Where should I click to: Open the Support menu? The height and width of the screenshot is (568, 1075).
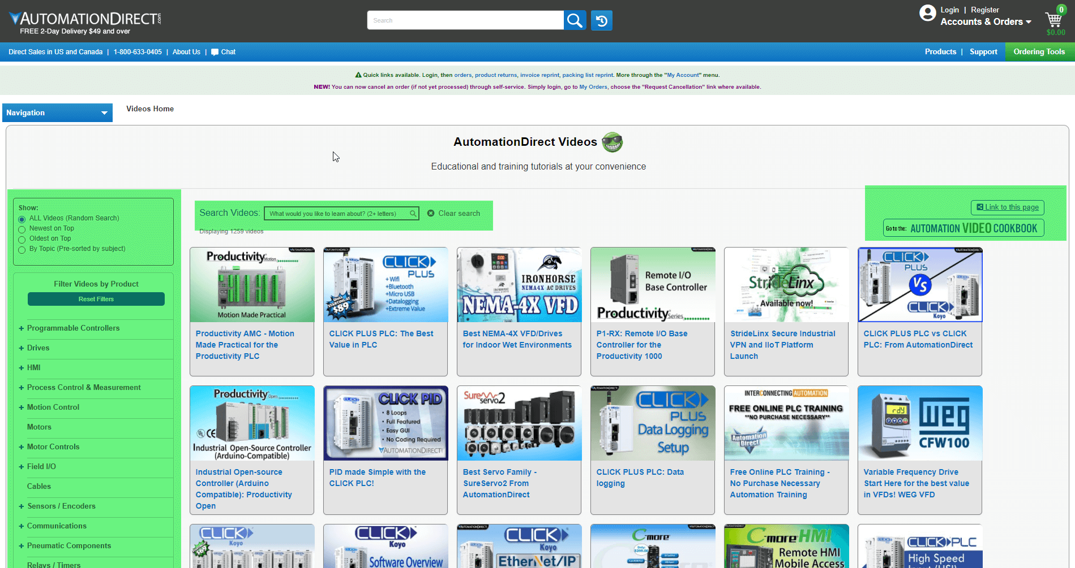coord(983,51)
